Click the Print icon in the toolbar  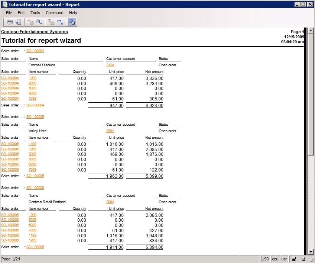(9, 22)
